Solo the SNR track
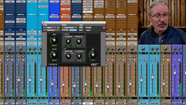 tap(7, 60)
